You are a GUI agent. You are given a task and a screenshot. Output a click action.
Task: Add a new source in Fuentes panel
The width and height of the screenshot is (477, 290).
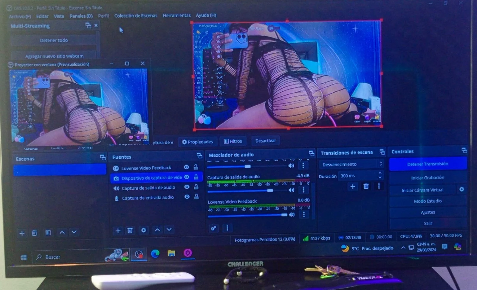click(x=118, y=231)
